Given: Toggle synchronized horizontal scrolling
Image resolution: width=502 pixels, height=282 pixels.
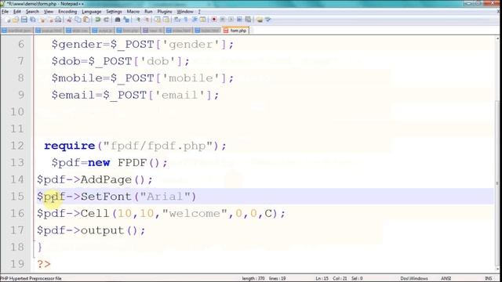Looking at the screenshot, I should coord(166,20).
